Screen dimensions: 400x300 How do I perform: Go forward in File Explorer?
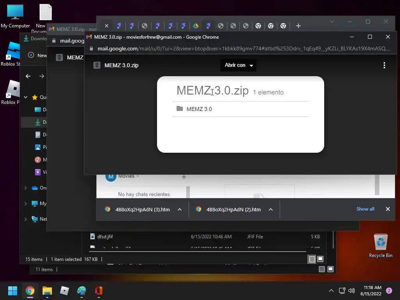pos(42,76)
